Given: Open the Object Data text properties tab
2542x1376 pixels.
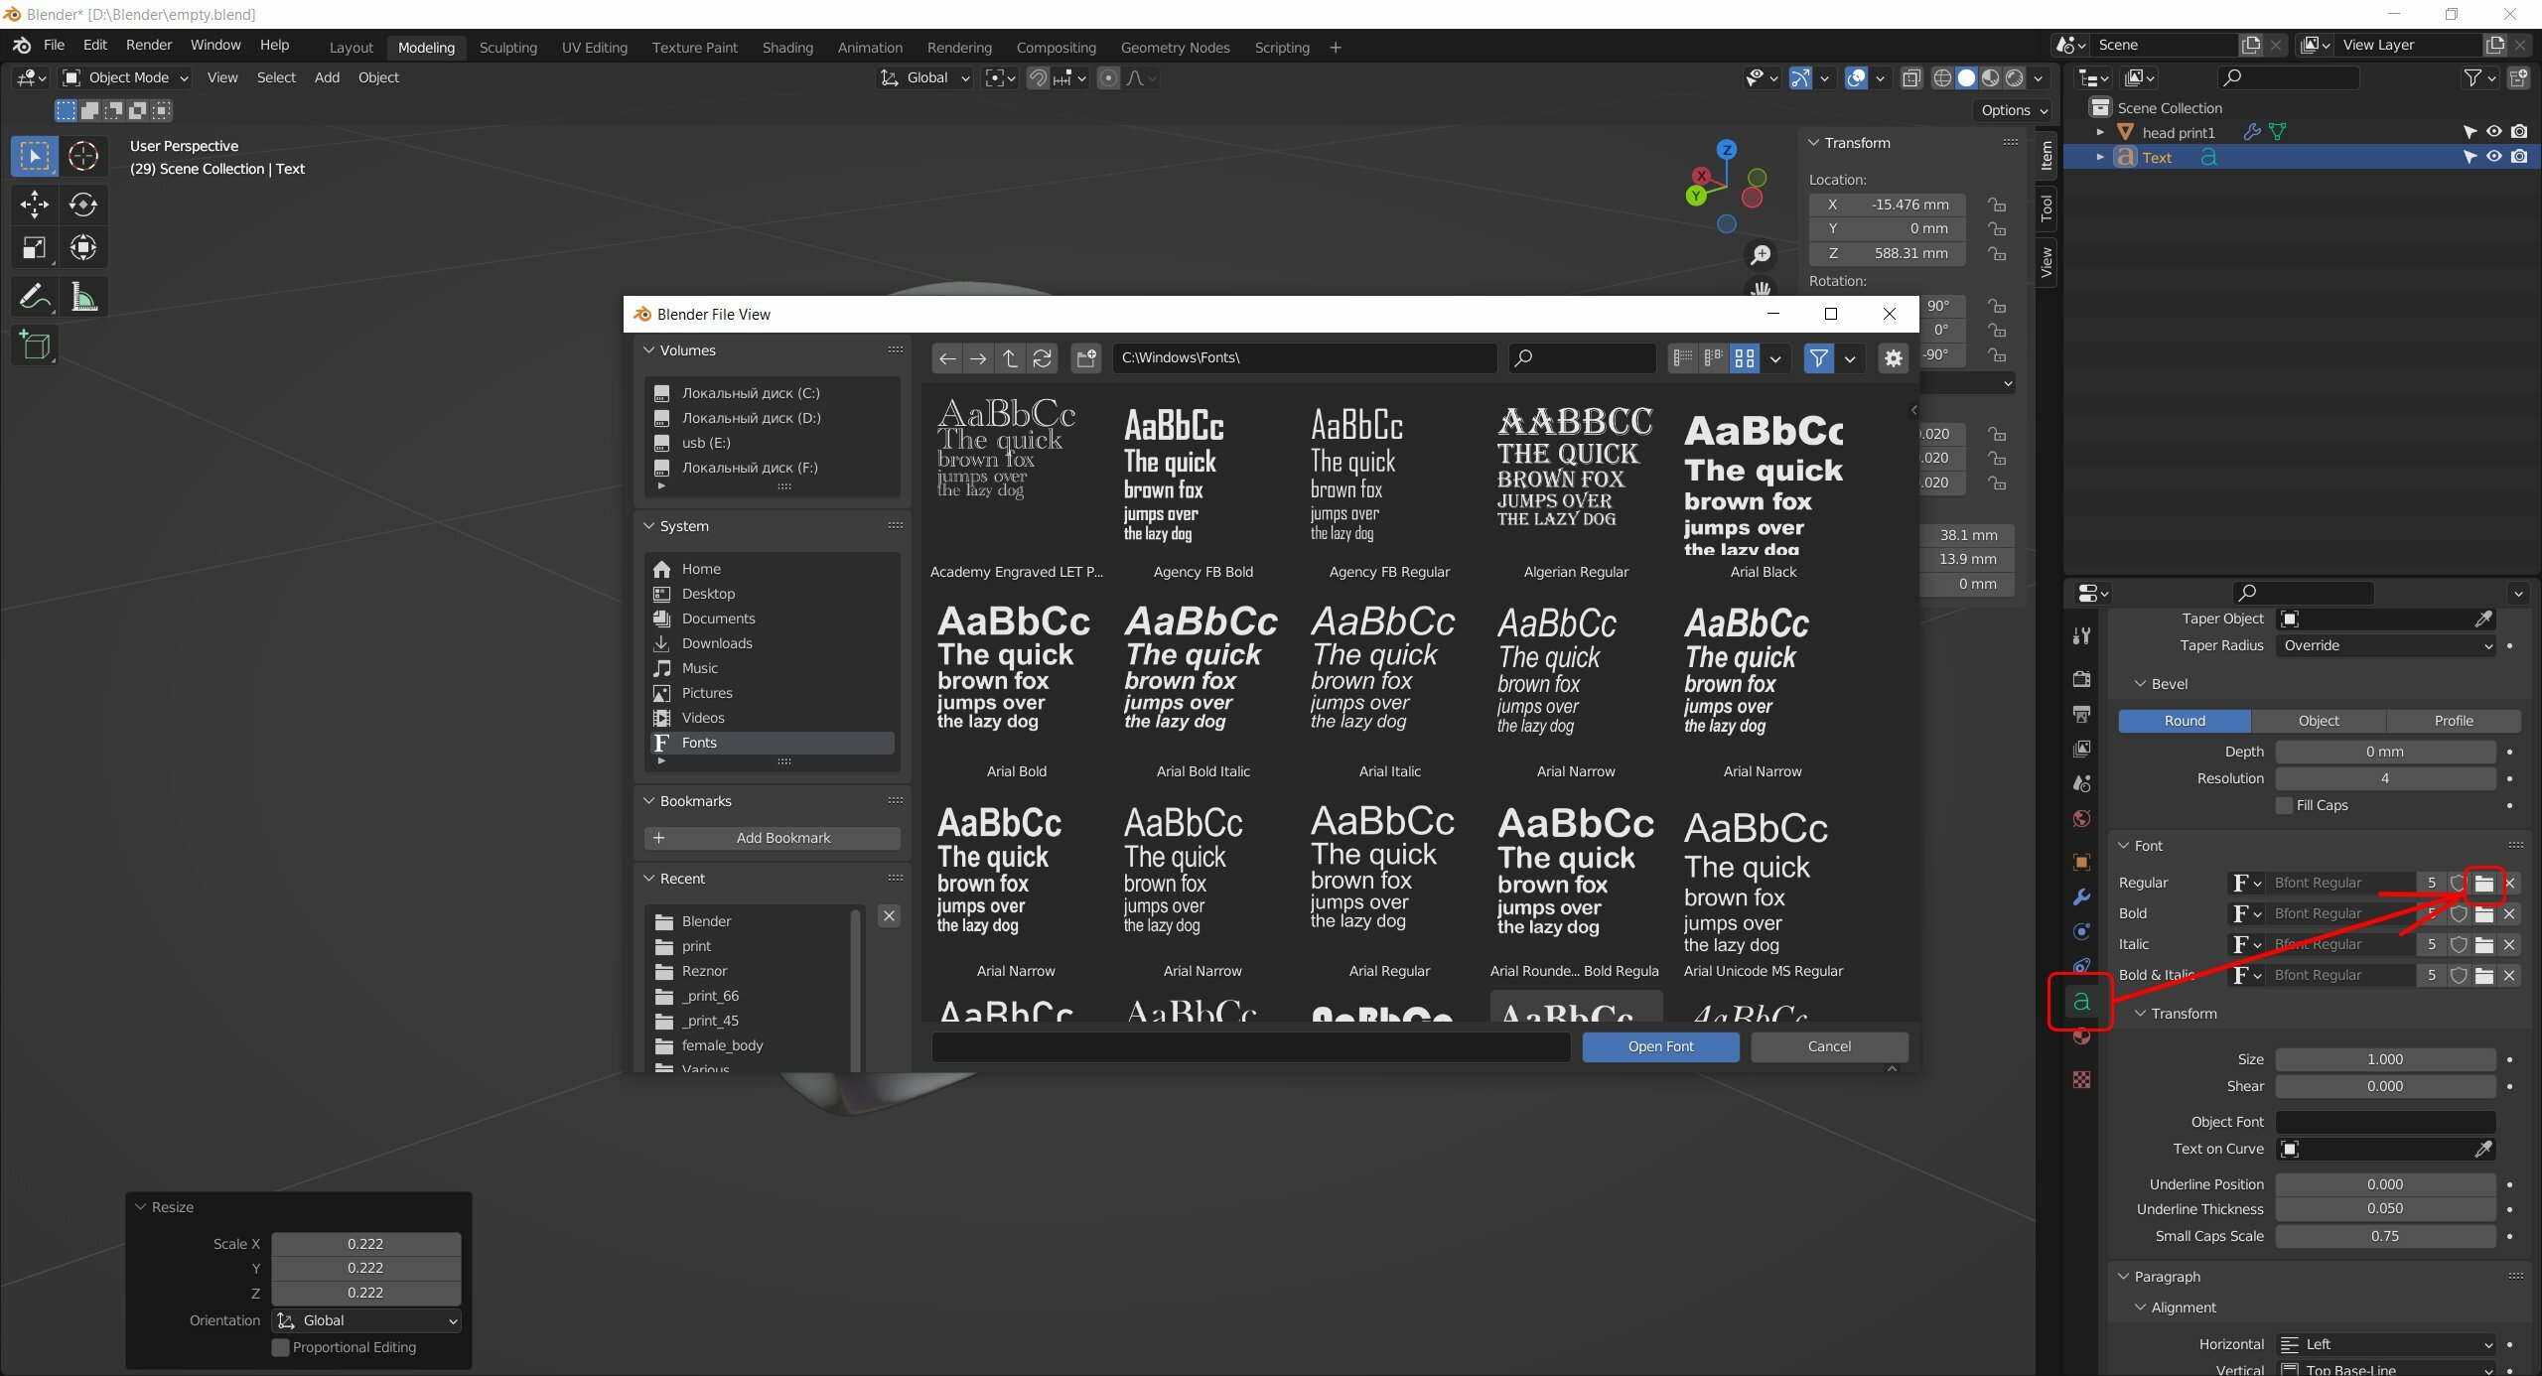Looking at the screenshot, I should point(2081,1002).
